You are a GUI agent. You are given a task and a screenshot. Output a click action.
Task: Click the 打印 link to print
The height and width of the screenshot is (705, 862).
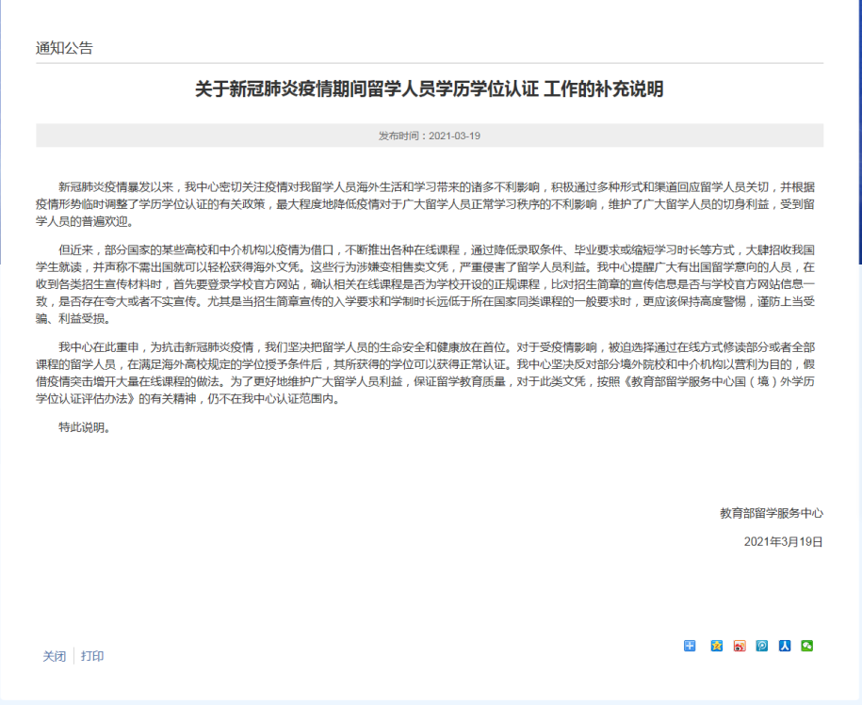click(x=92, y=656)
